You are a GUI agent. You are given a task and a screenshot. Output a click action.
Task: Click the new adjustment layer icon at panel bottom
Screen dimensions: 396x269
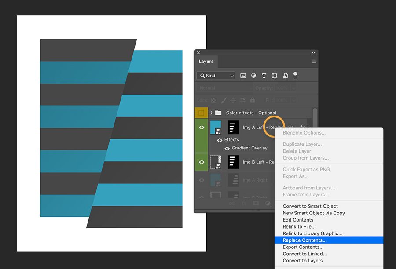(268, 204)
